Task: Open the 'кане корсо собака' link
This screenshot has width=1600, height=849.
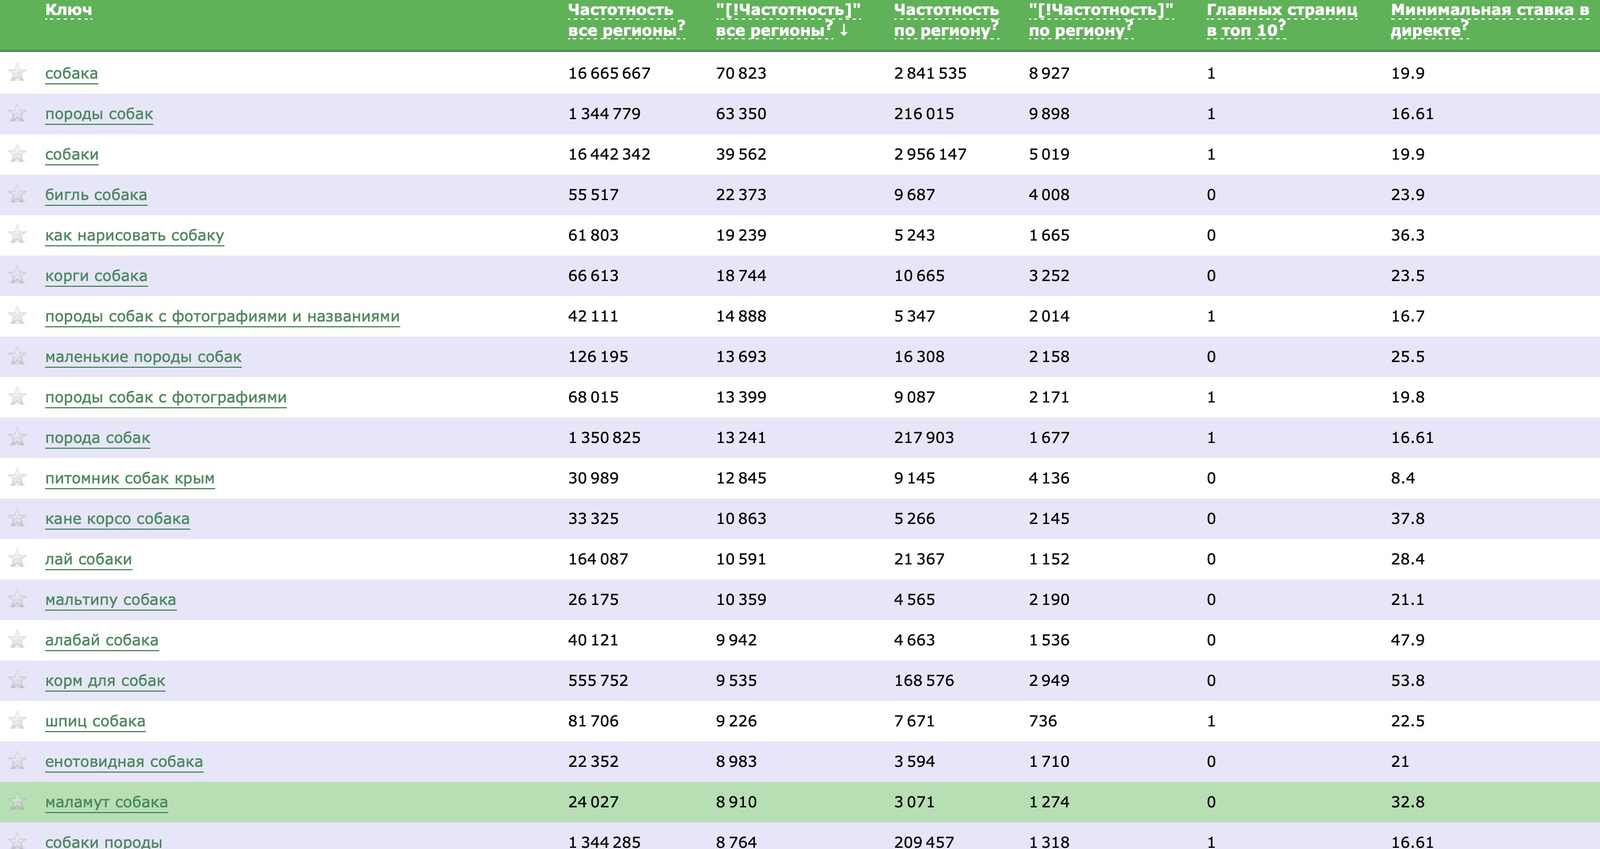Action: [x=117, y=519]
